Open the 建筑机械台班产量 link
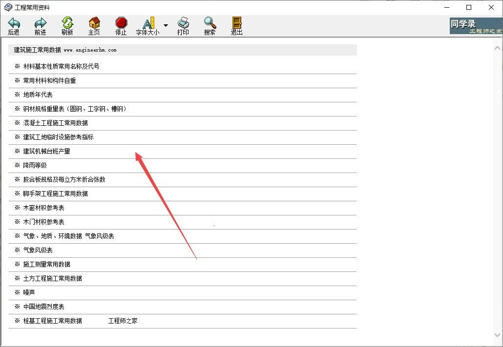 pos(46,151)
